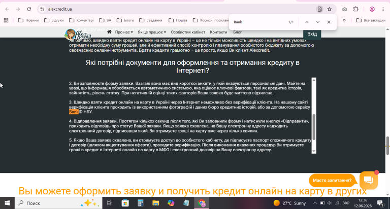Switch to the Chrome taskbar icon

(202, 203)
